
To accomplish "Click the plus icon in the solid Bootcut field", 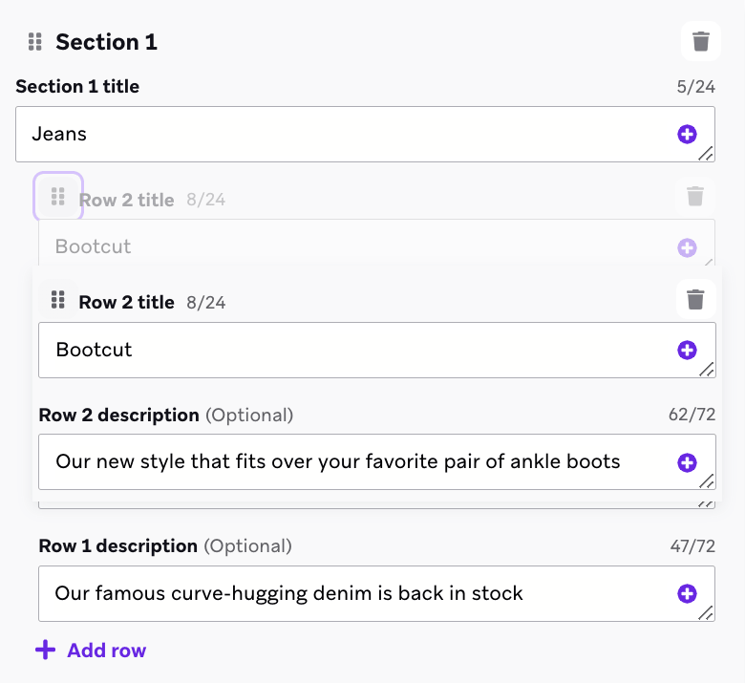I will point(687,351).
